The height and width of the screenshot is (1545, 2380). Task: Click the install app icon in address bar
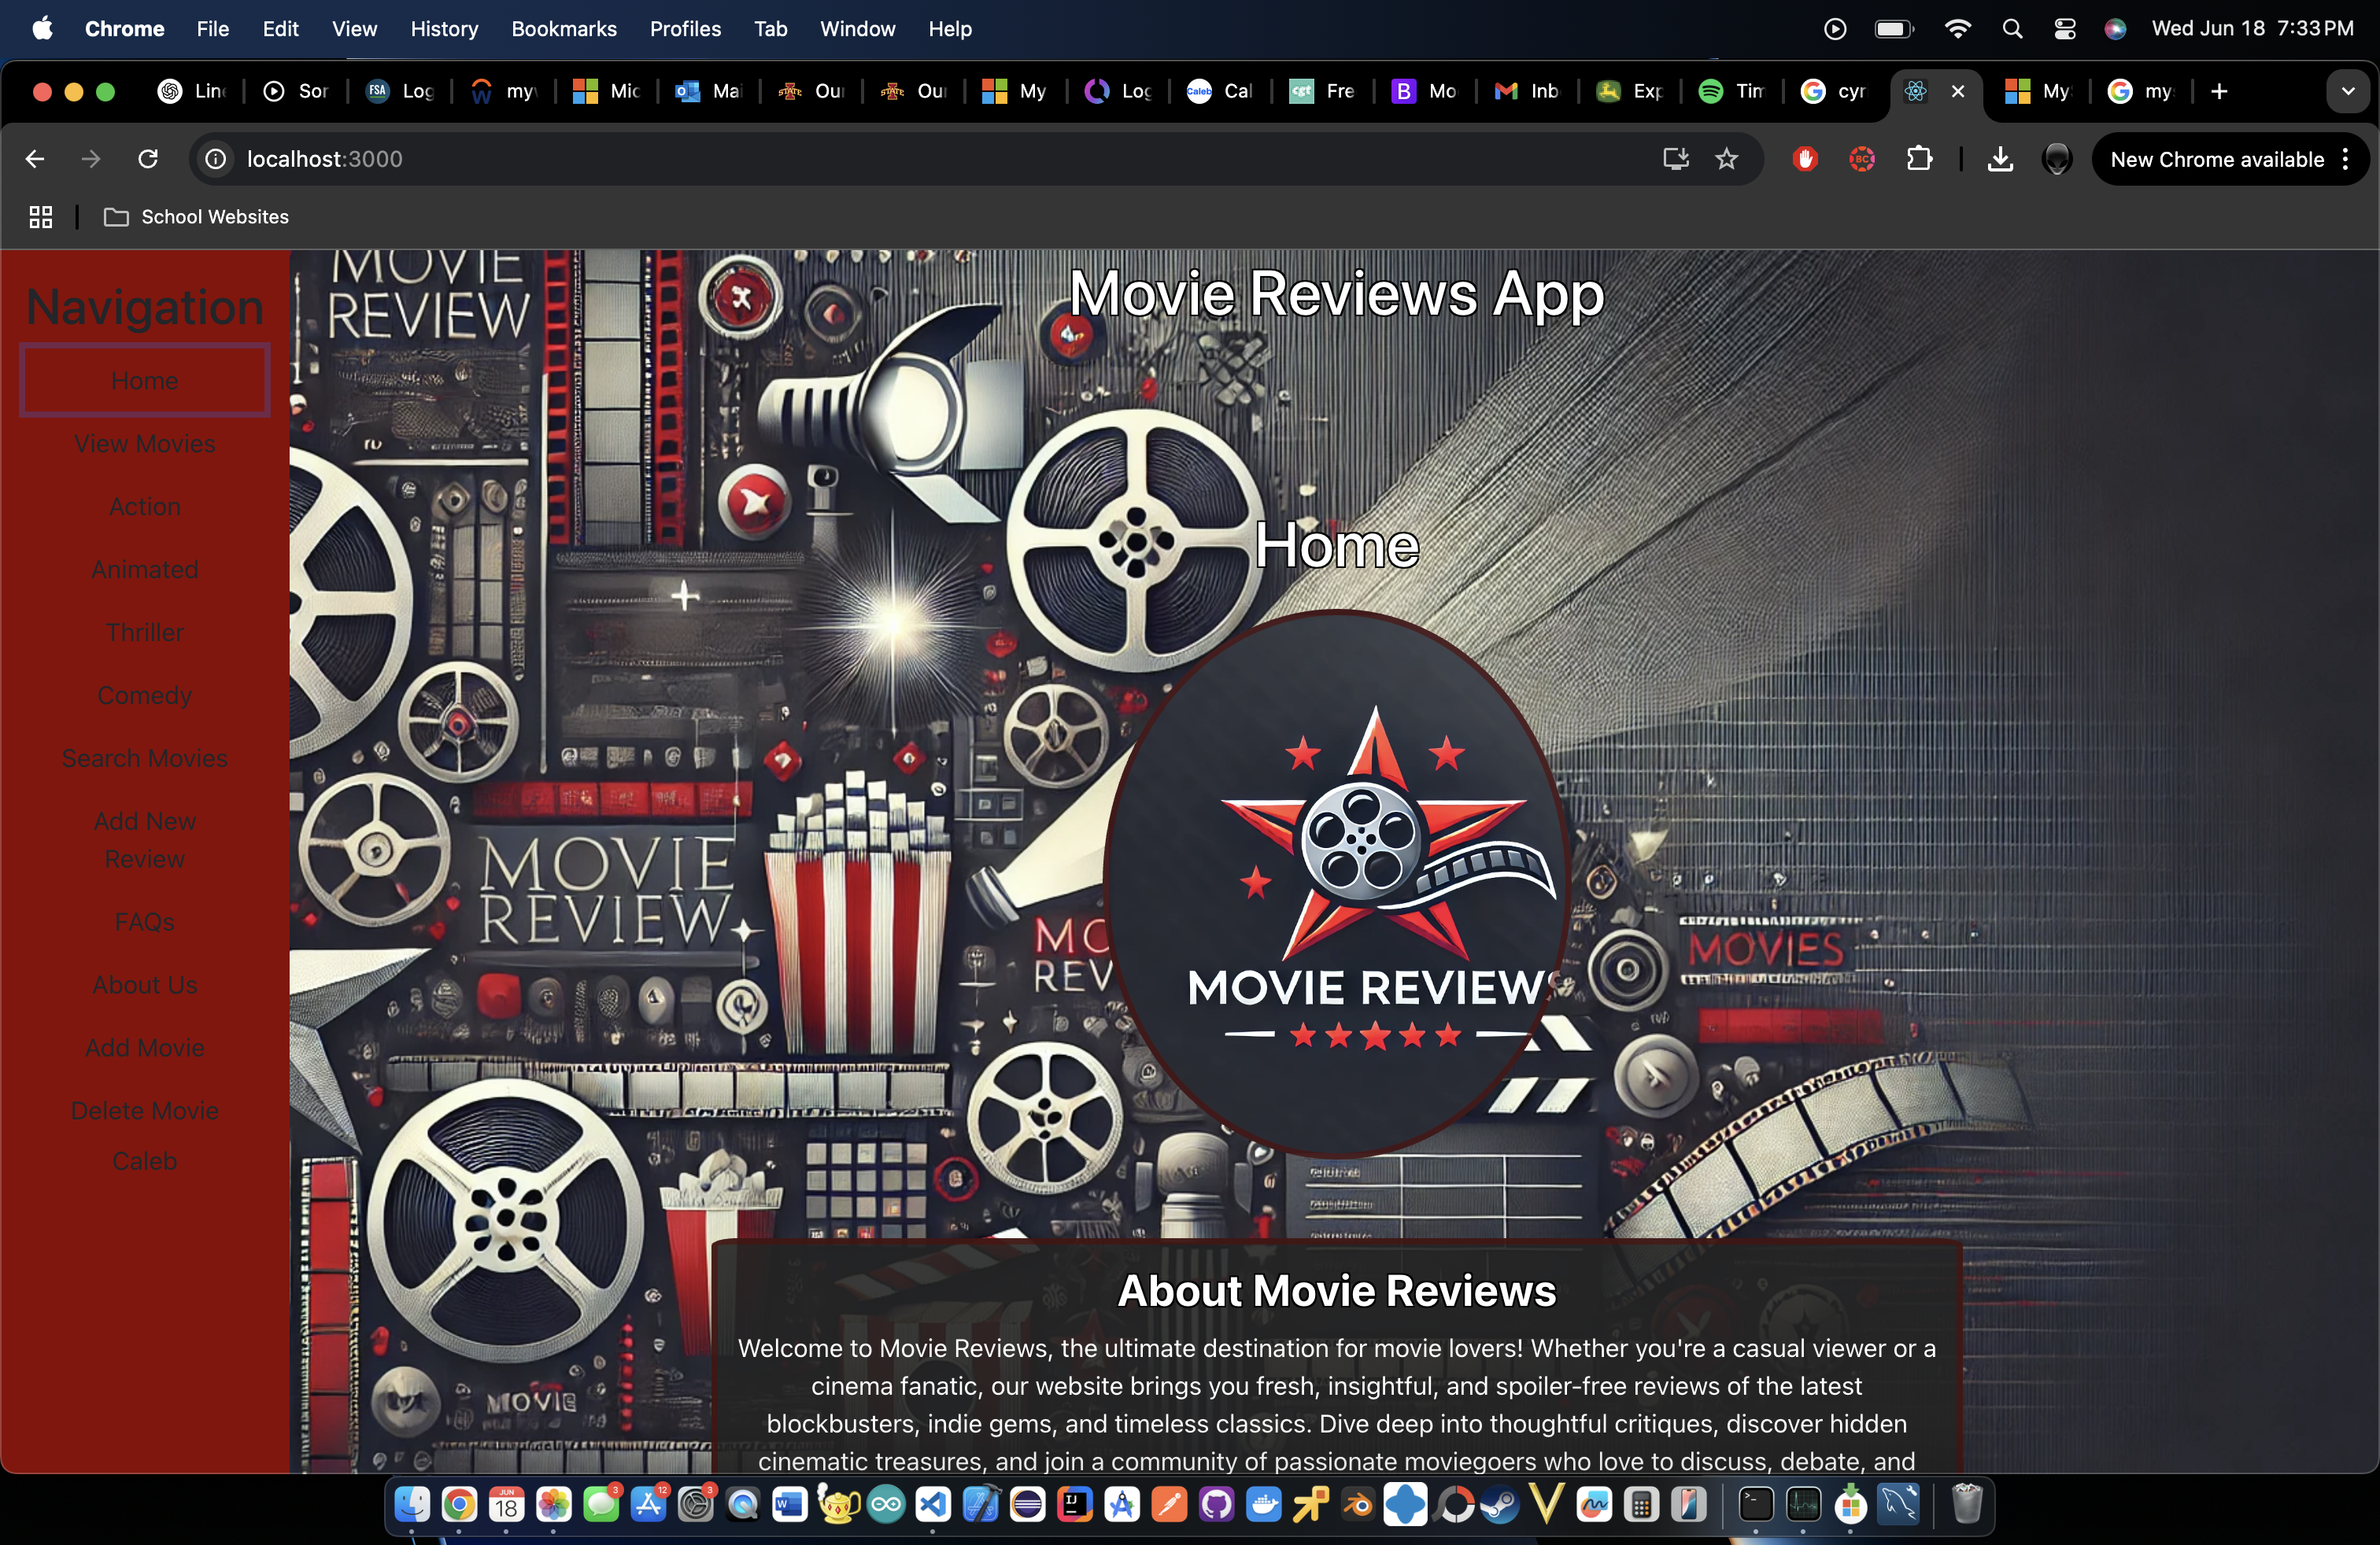pyautogui.click(x=1675, y=159)
